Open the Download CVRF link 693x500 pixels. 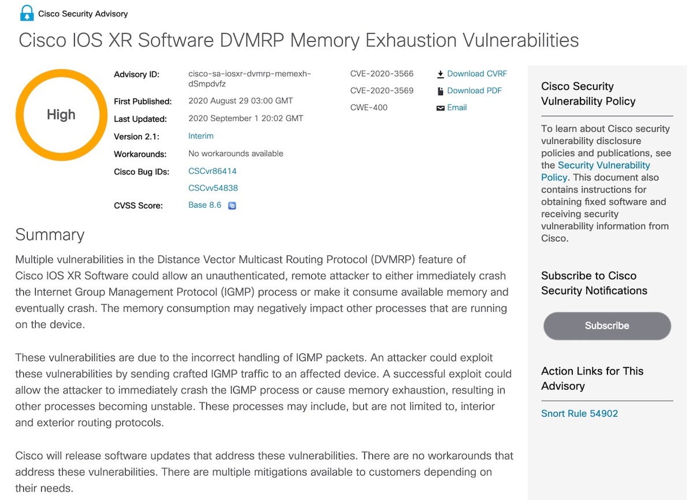coord(477,74)
